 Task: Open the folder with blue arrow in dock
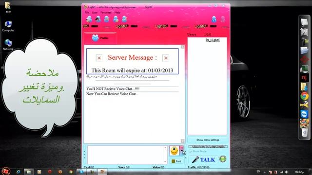304,87
